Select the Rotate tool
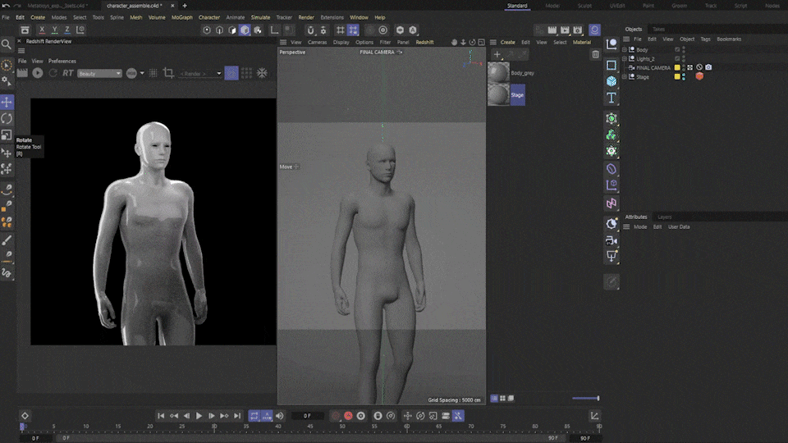Viewport: 788px width, 443px height. click(x=7, y=119)
